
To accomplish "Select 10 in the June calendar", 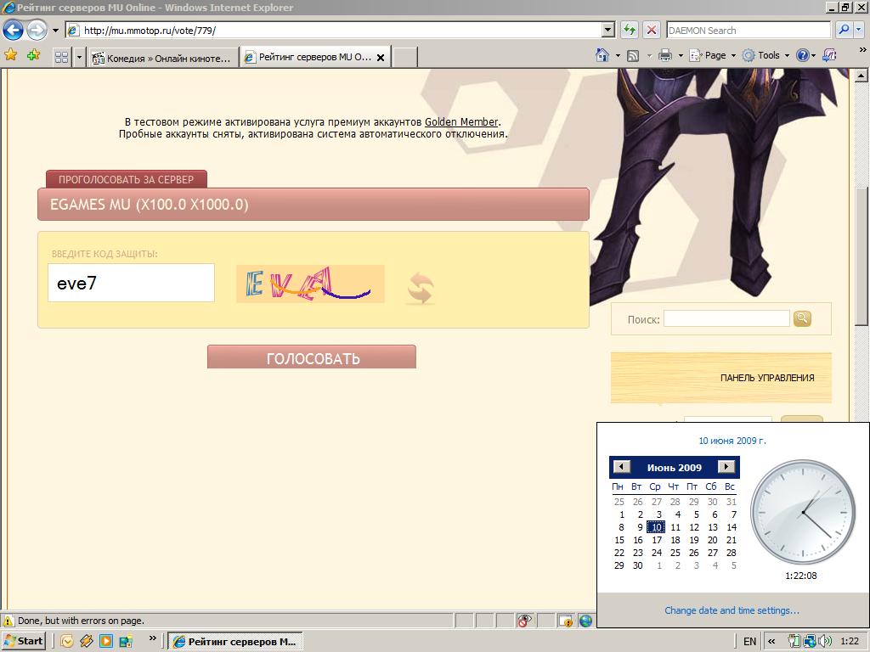I will click(x=657, y=527).
